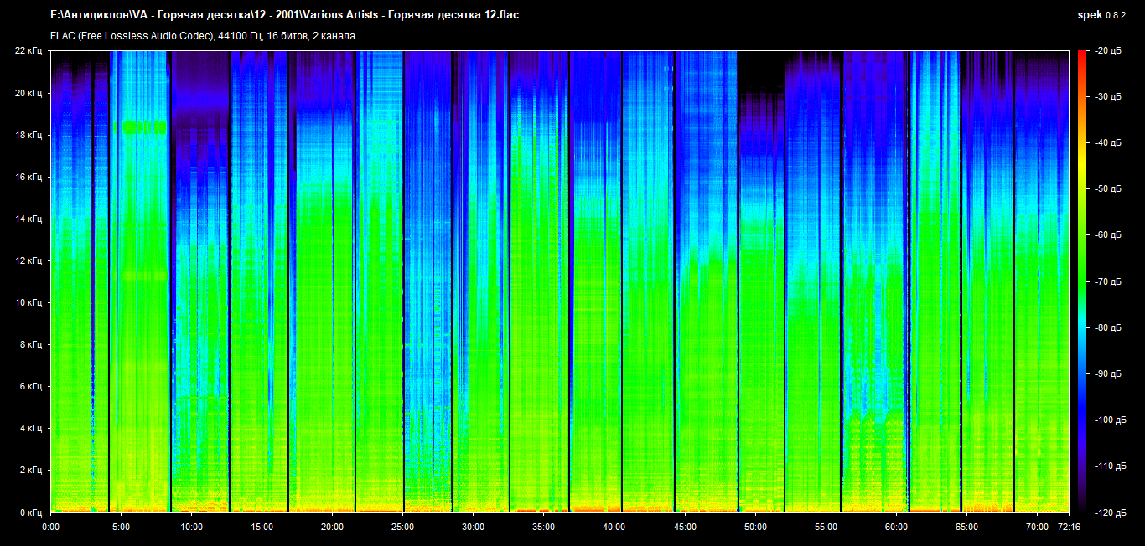Click the 5:00 time axis label
The width and height of the screenshot is (1145, 546).
click(x=121, y=528)
